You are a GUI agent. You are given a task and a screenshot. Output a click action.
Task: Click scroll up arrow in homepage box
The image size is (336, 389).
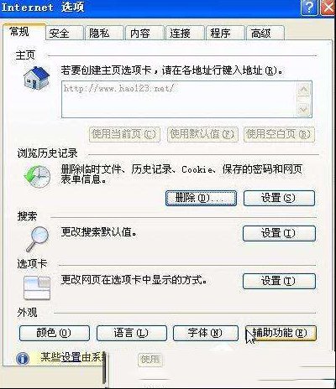304,90
